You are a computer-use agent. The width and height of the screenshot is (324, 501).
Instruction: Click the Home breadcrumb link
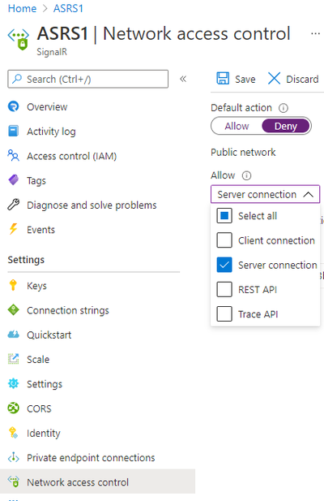[x=22, y=8]
